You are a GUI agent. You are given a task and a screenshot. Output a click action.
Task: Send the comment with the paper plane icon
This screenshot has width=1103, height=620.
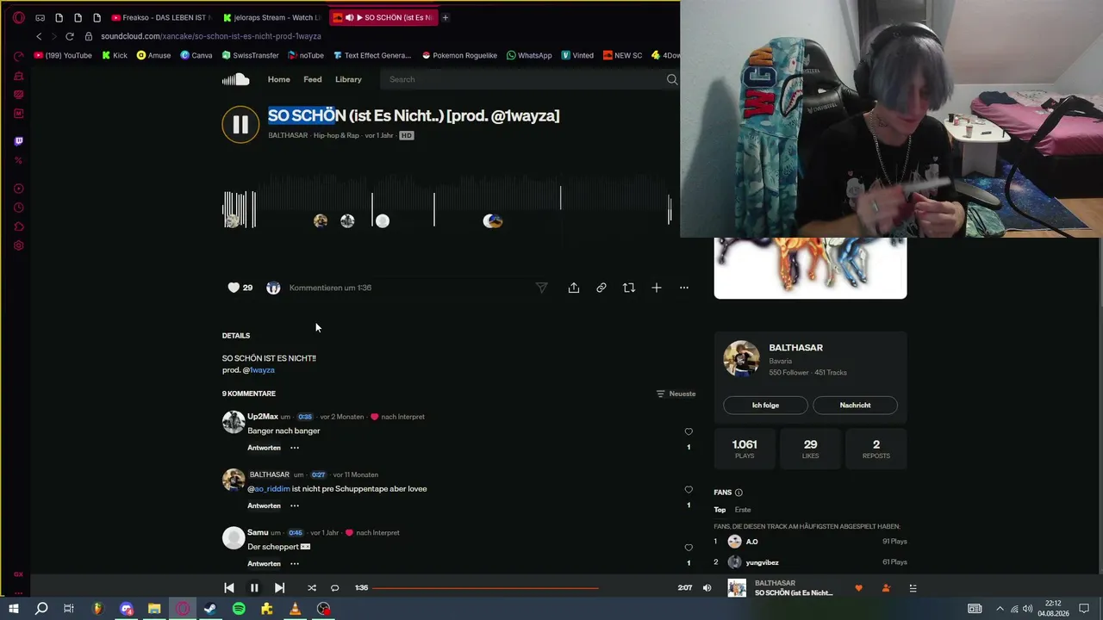pyautogui.click(x=542, y=288)
